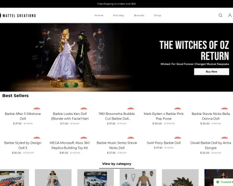The height and width of the screenshot is (186, 233).
Task: Click the free shipping announcement text
Action: coord(116,4)
